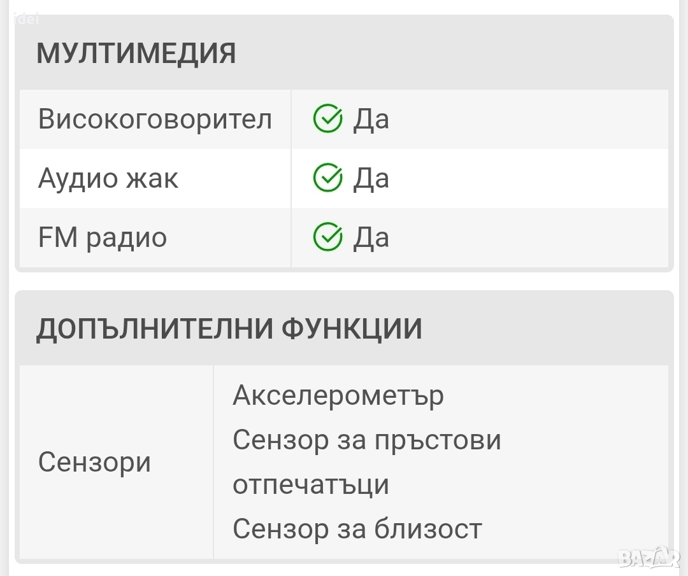The image size is (688, 576).
Task: Click the faint idei watermark
Action: click(x=27, y=19)
